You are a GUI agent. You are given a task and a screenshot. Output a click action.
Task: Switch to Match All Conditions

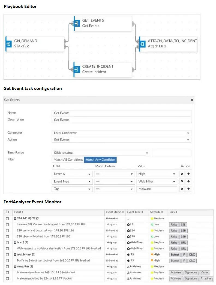(68, 160)
